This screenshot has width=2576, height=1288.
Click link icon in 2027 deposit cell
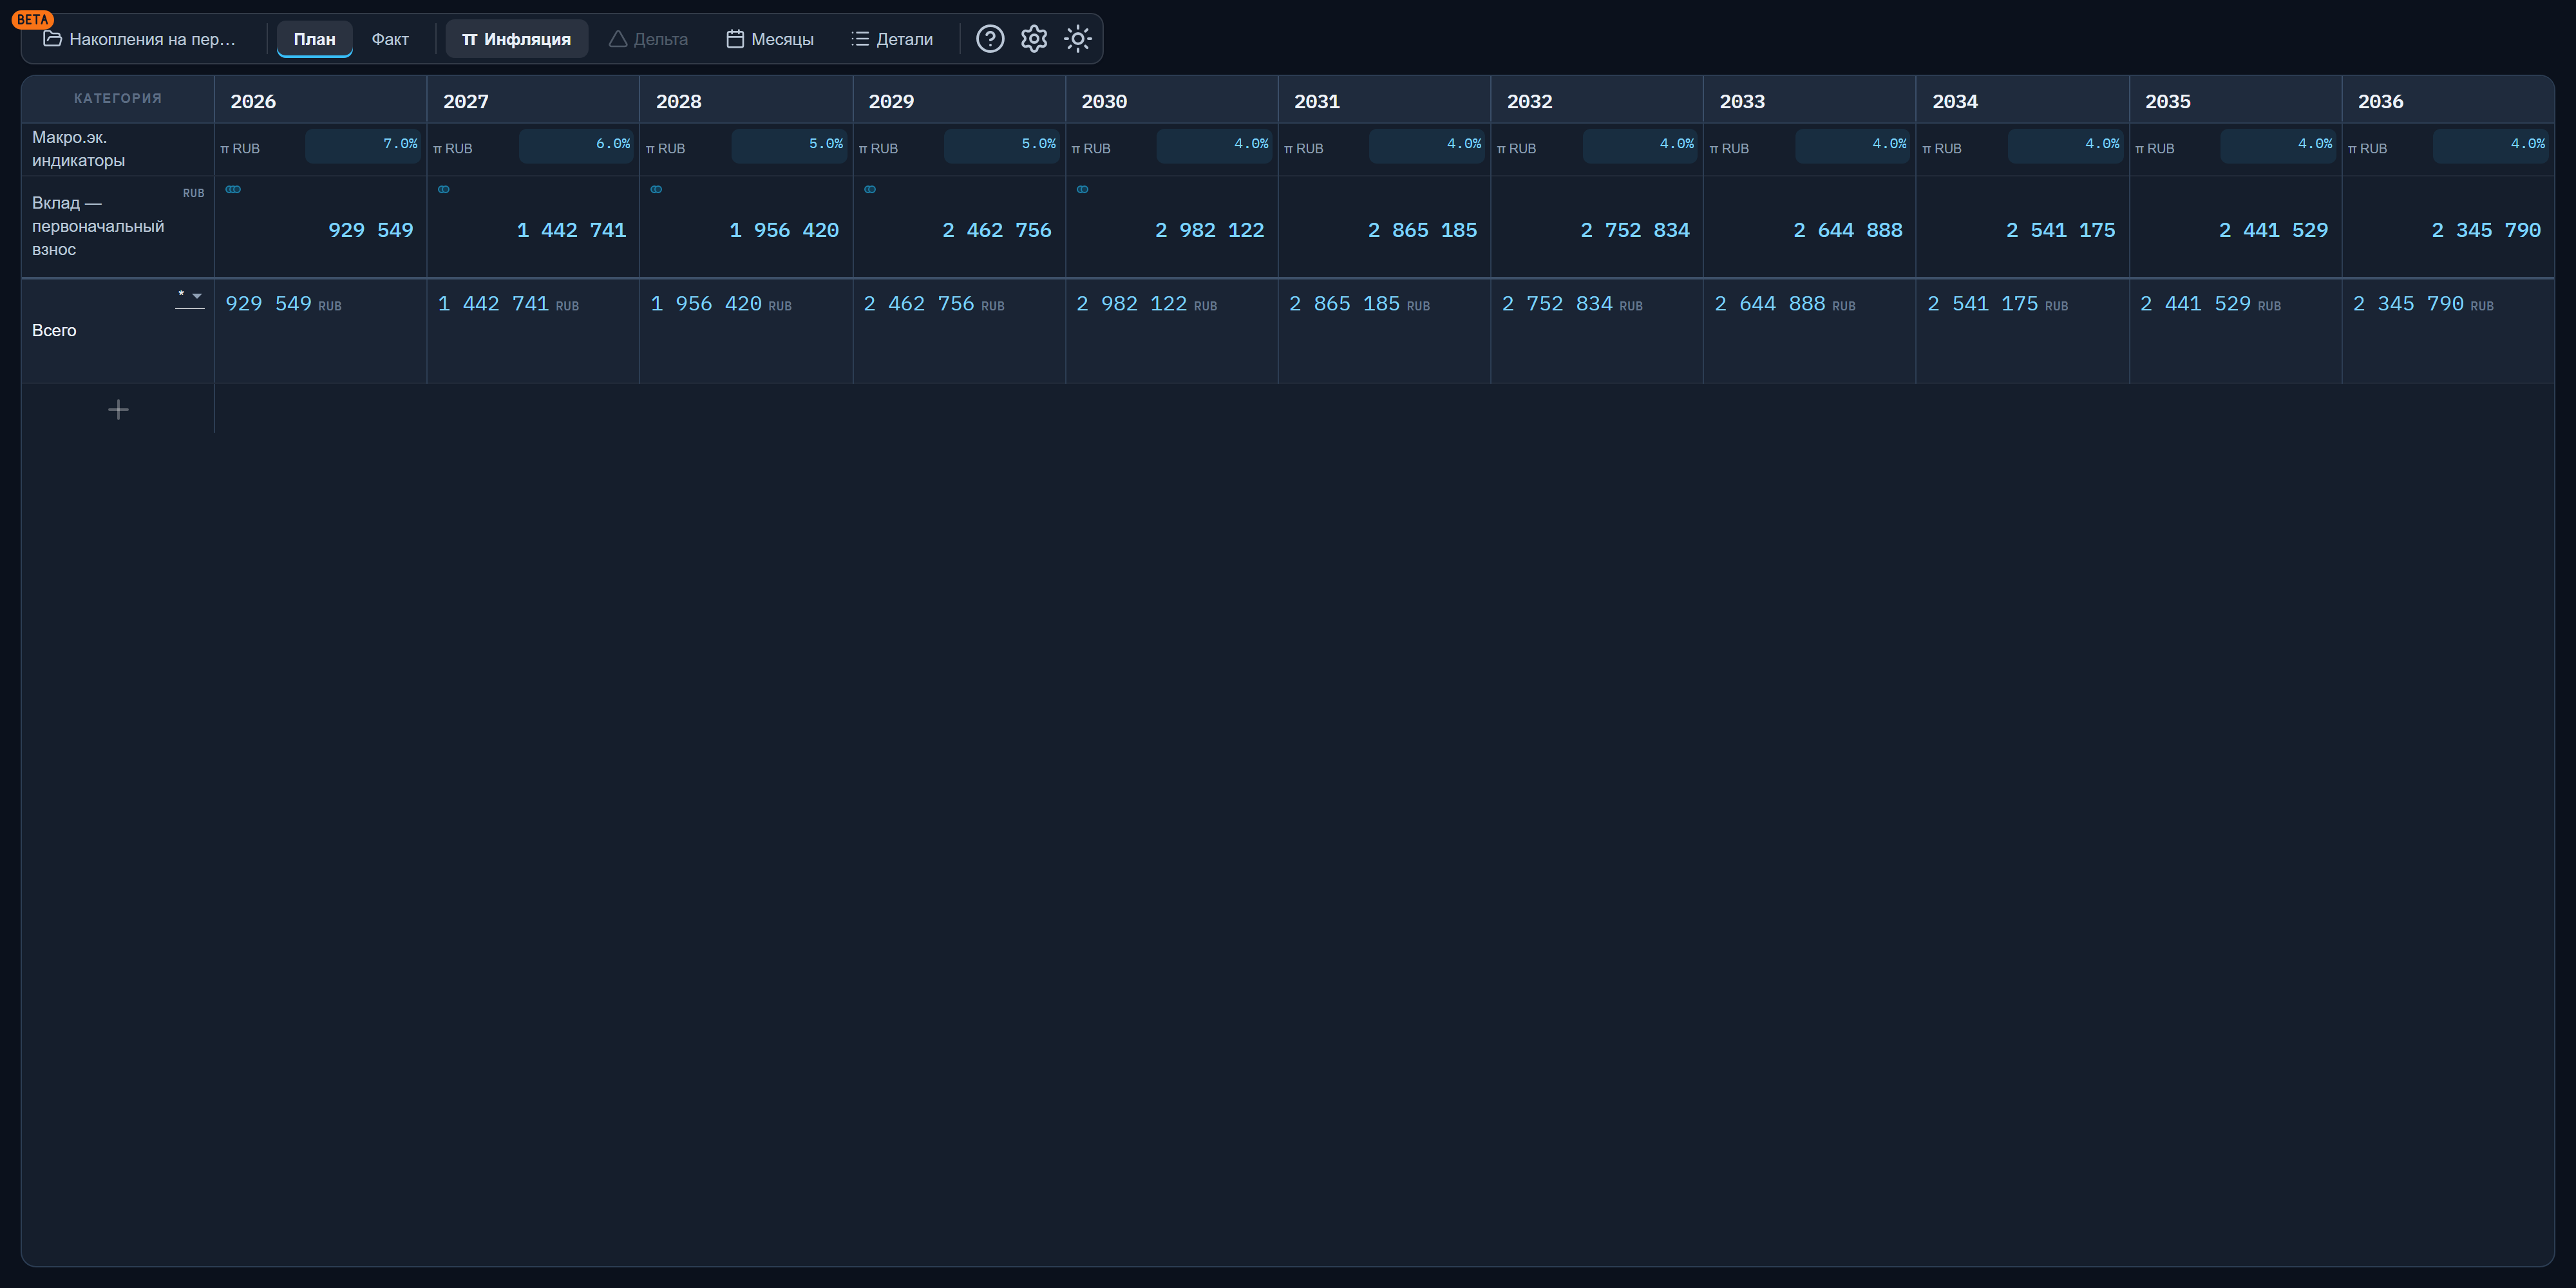(x=444, y=189)
